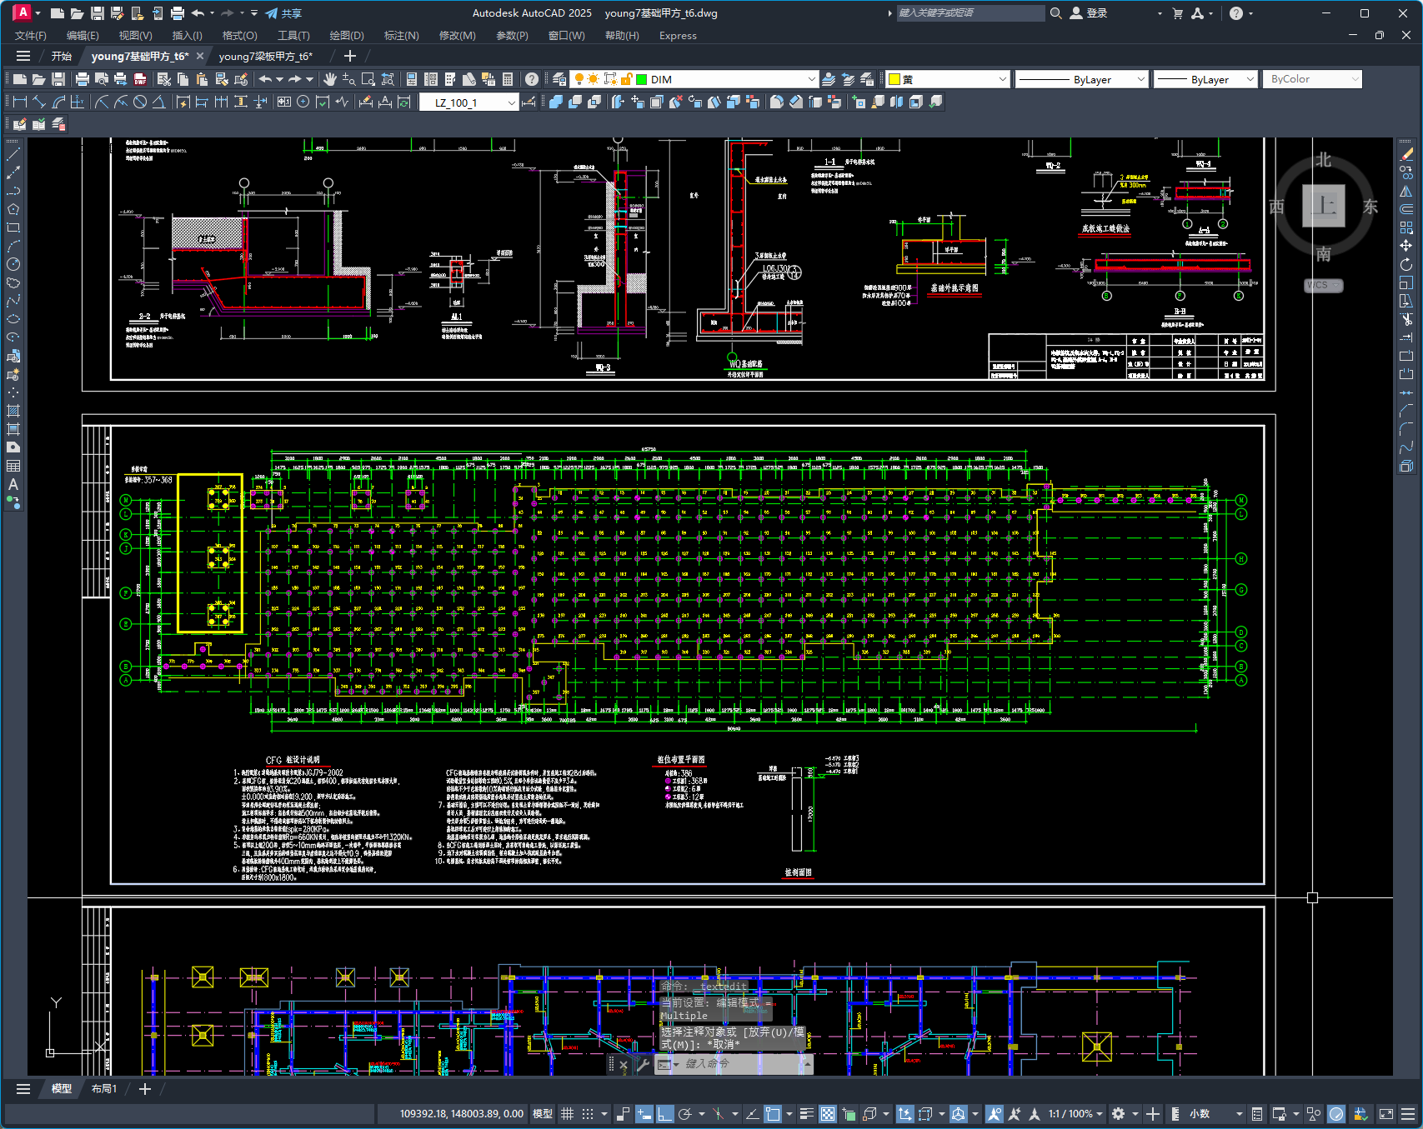1423x1129 pixels.
Task: Select the Circle draw tool
Action: pyautogui.click(x=13, y=264)
